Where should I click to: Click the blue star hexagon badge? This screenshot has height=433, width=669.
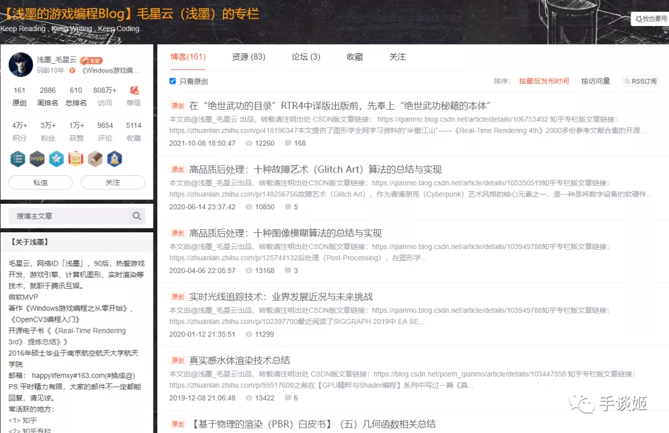pos(56,159)
